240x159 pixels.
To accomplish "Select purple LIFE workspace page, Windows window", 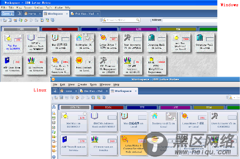I will pos(139,29).
